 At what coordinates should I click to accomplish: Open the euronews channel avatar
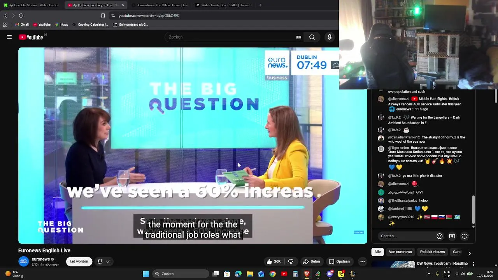pos(24,261)
